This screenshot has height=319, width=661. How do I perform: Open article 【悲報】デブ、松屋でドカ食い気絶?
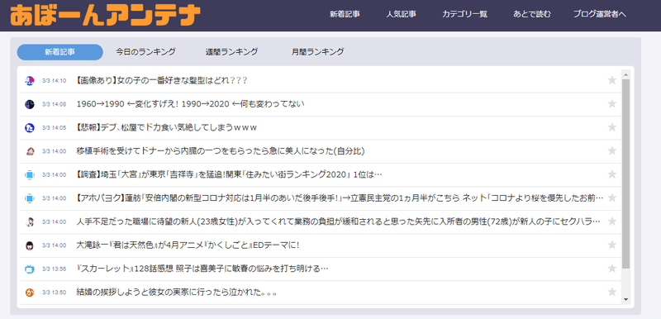click(167, 128)
